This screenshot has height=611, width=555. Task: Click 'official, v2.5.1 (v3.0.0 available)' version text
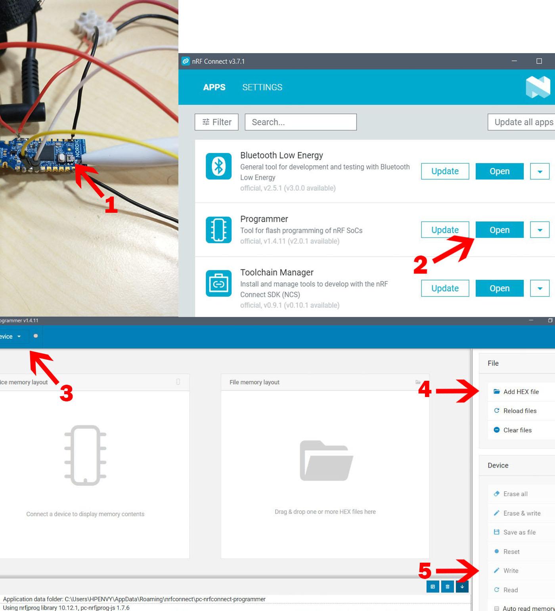click(x=288, y=188)
